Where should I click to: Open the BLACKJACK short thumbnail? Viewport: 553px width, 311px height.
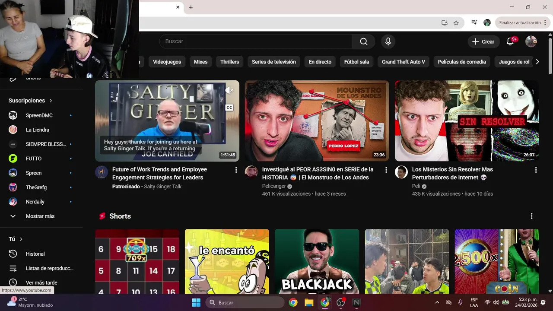(317, 261)
